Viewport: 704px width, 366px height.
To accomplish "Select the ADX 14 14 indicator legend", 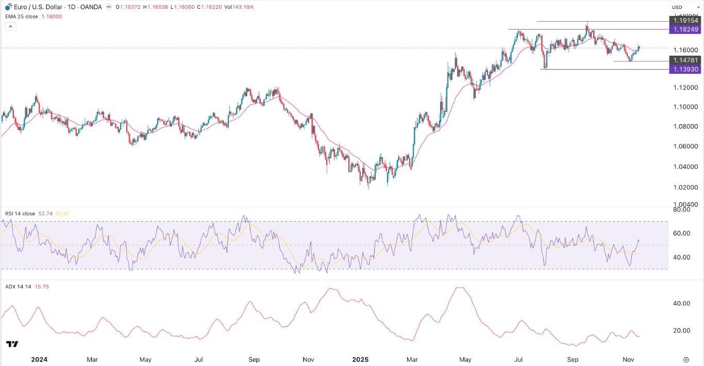I will 17,287.
